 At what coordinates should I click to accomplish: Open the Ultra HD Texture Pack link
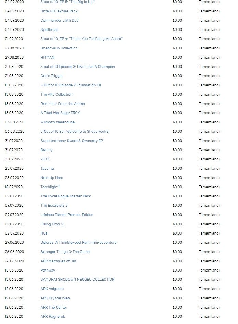tap(59, 11)
